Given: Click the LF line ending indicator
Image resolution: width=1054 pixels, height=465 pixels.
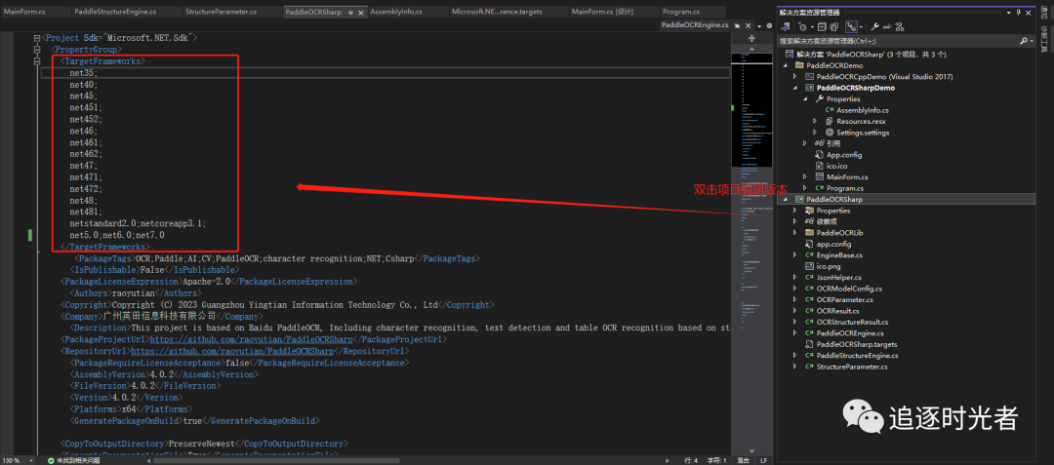Looking at the screenshot, I should [763, 461].
